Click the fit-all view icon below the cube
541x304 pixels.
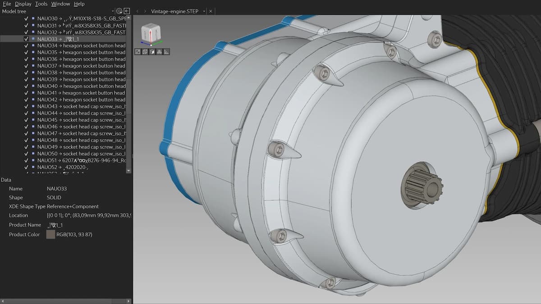[138, 52]
